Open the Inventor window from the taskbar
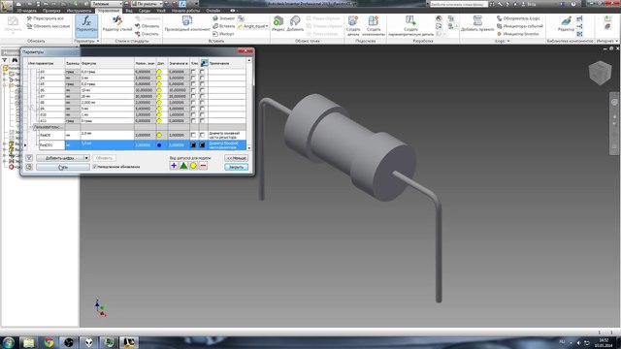The image size is (621, 349). click(x=129, y=342)
